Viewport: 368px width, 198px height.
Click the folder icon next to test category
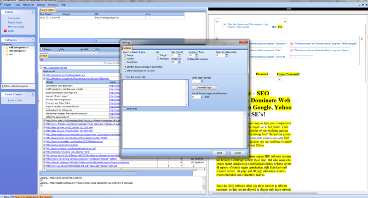6,54
